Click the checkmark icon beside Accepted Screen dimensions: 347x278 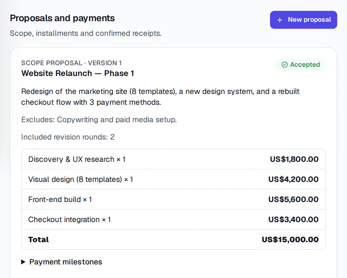(285, 65)
